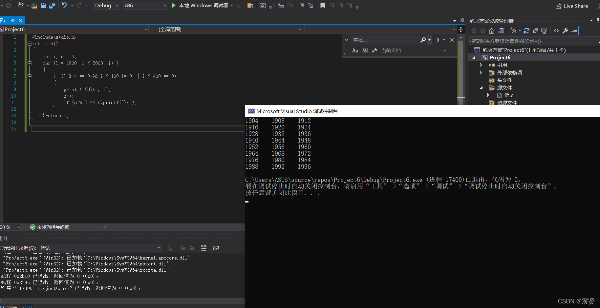Image resolution: width=600 pixels, height=308 pixels.
Task: Toggle Show All Files in Solution Explorer
Action: coord(544,31)
